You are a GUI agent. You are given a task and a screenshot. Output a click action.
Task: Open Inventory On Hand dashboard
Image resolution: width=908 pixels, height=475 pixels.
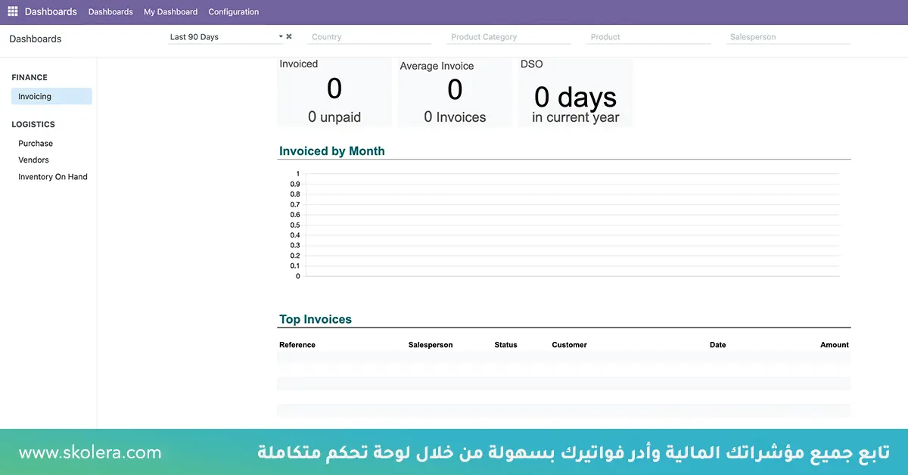tap(53, 176)
